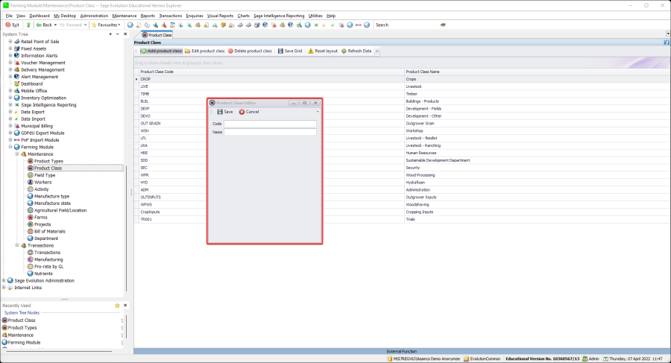This screenshot has width=671, height=363.
Task: Open the Transactions menu
Action: [170, 15]
